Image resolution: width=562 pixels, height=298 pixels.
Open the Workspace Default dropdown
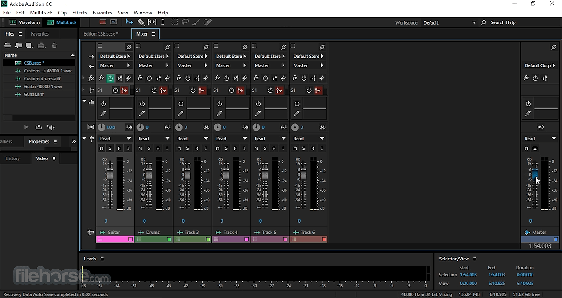[x=450, y=22]
